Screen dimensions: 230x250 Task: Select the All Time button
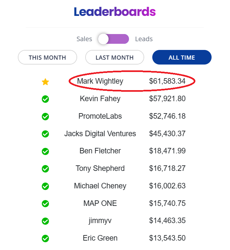182,57
